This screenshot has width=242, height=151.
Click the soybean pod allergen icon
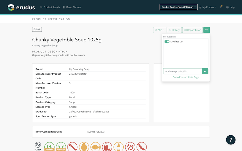[x=142, y=147]
